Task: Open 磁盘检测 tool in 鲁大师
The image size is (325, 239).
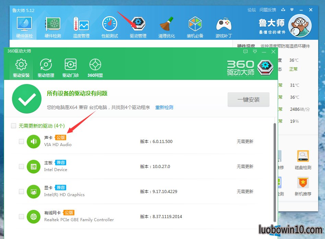Action: pos(303,160)
